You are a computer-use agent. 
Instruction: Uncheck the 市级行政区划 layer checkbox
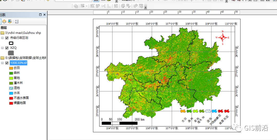pyautogui.click(x=7, y=38)
